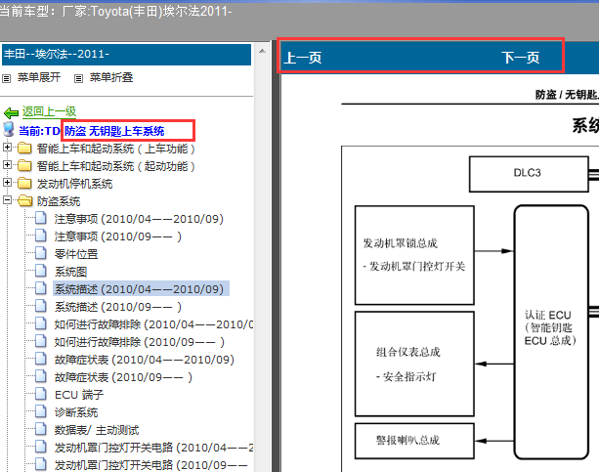Image resolution: width=599 pixels, height=472 pixels.
Task: Click the DLC3 box in diagram
Action: pyautogui.click(x=529, y=174)
